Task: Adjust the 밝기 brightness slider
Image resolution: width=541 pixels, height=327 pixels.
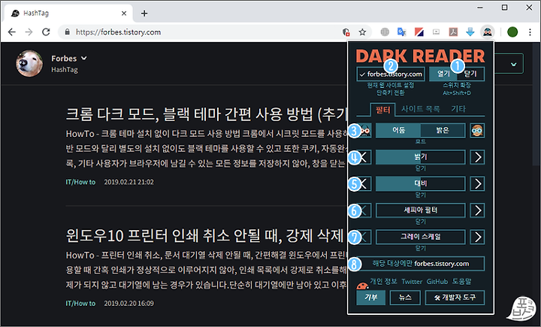Action: tap(421, 157)
